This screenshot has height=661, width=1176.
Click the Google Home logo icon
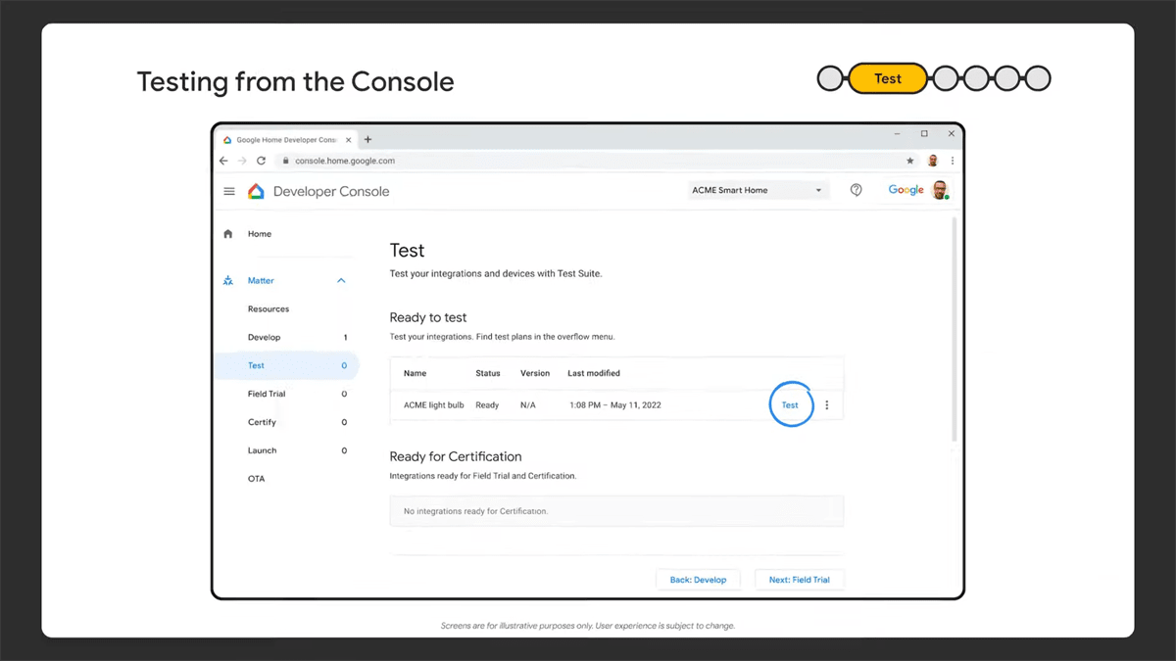[x=256, y=191]
